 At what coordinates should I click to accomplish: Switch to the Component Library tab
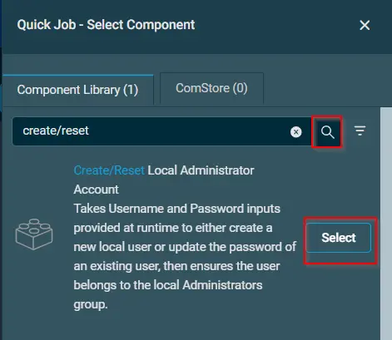tap(77, 90)
